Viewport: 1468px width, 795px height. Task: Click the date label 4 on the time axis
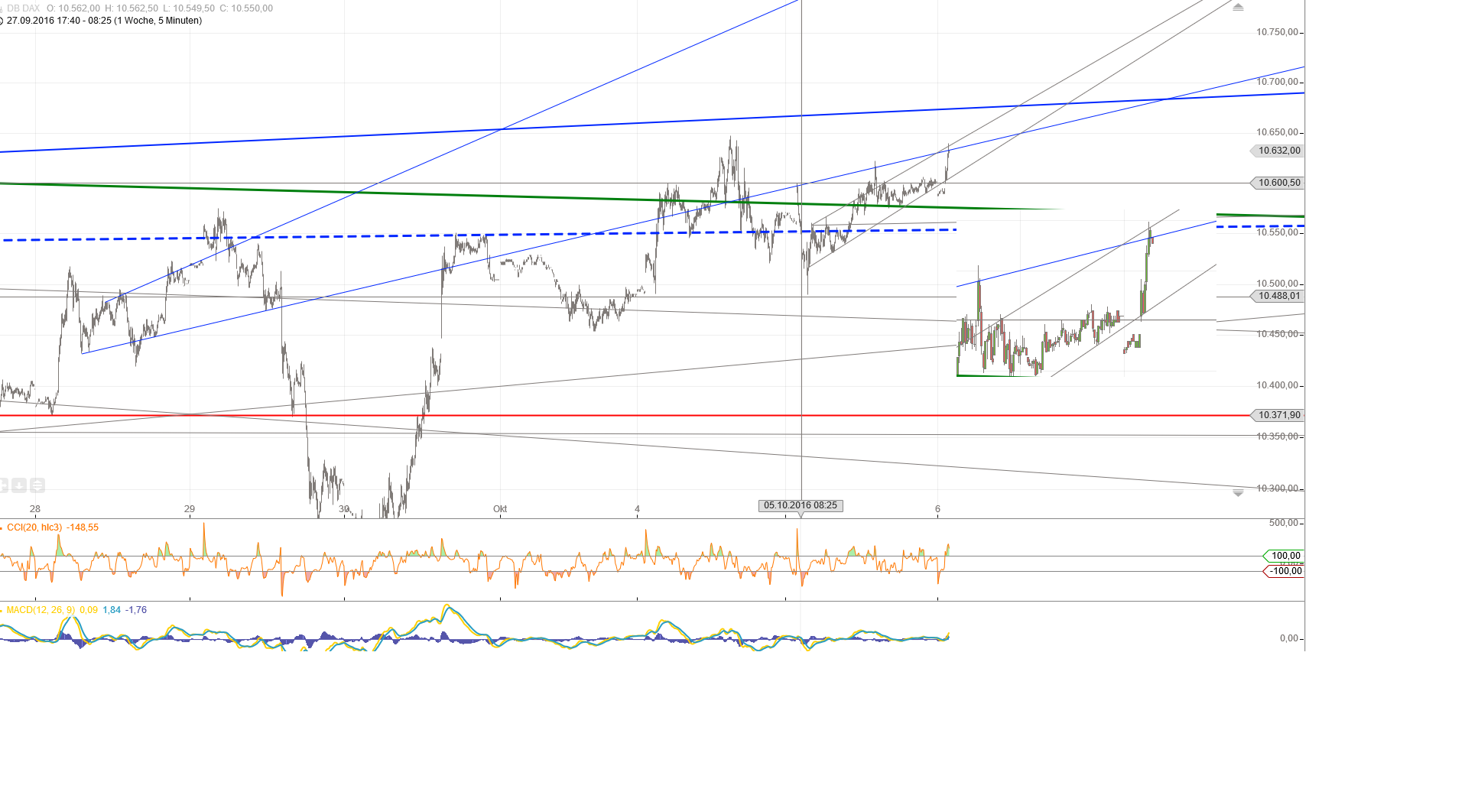pos(637,509)
